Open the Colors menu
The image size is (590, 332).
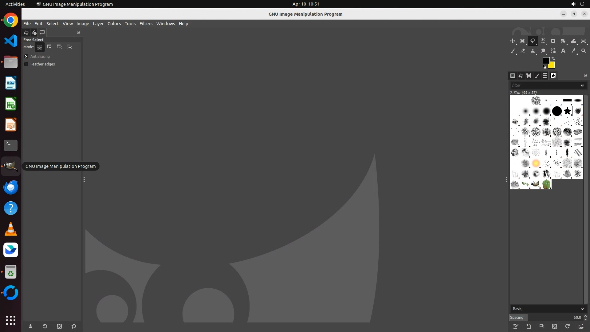click(x=114, y=24)
